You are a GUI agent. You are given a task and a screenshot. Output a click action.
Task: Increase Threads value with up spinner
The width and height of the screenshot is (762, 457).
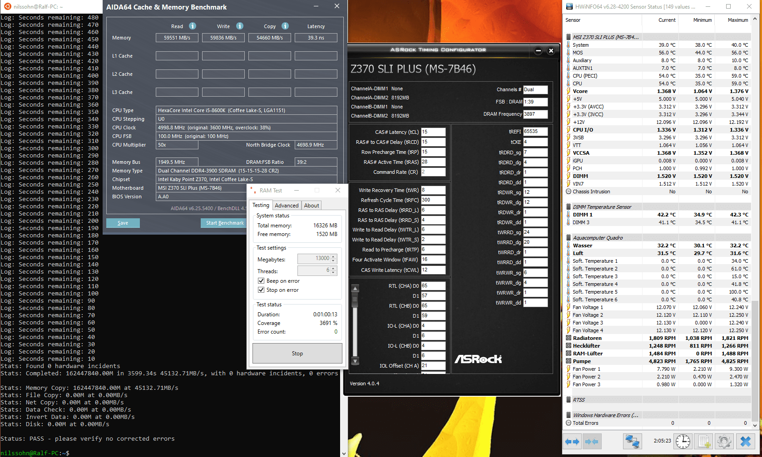tap(333, 268)
